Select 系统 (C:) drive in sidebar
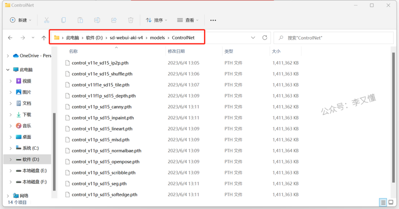399x209 pixels. coord(28,148)
